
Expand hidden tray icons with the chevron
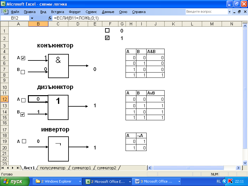(x=225, y=181)
